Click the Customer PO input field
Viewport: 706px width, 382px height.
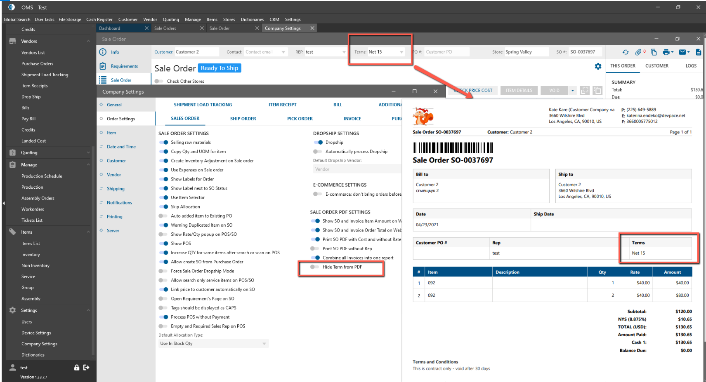click(x=447, y=52)
